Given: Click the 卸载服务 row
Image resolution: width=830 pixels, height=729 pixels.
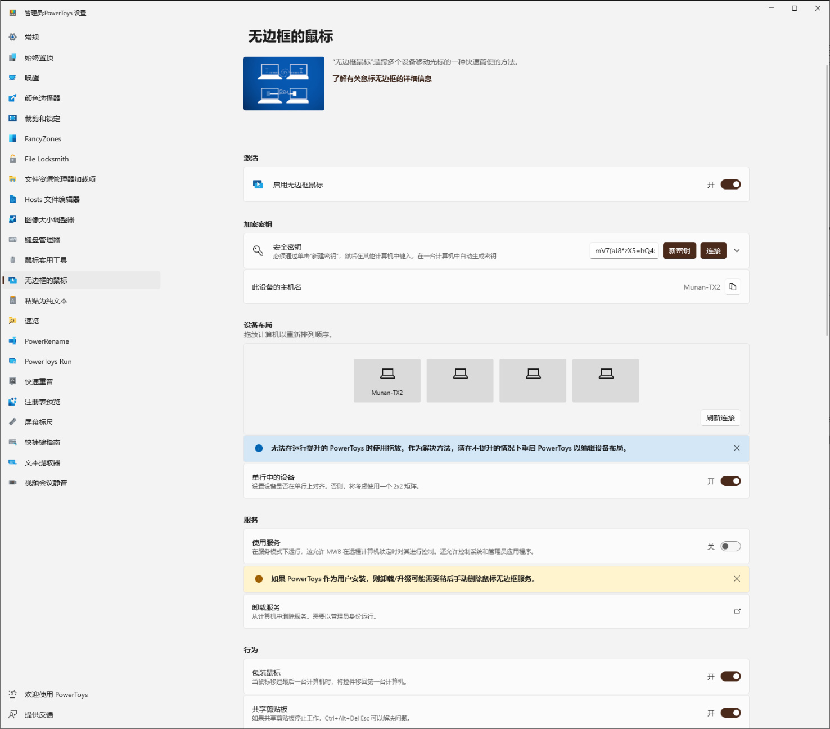Looking at the screenshot, I should point(497,611).
